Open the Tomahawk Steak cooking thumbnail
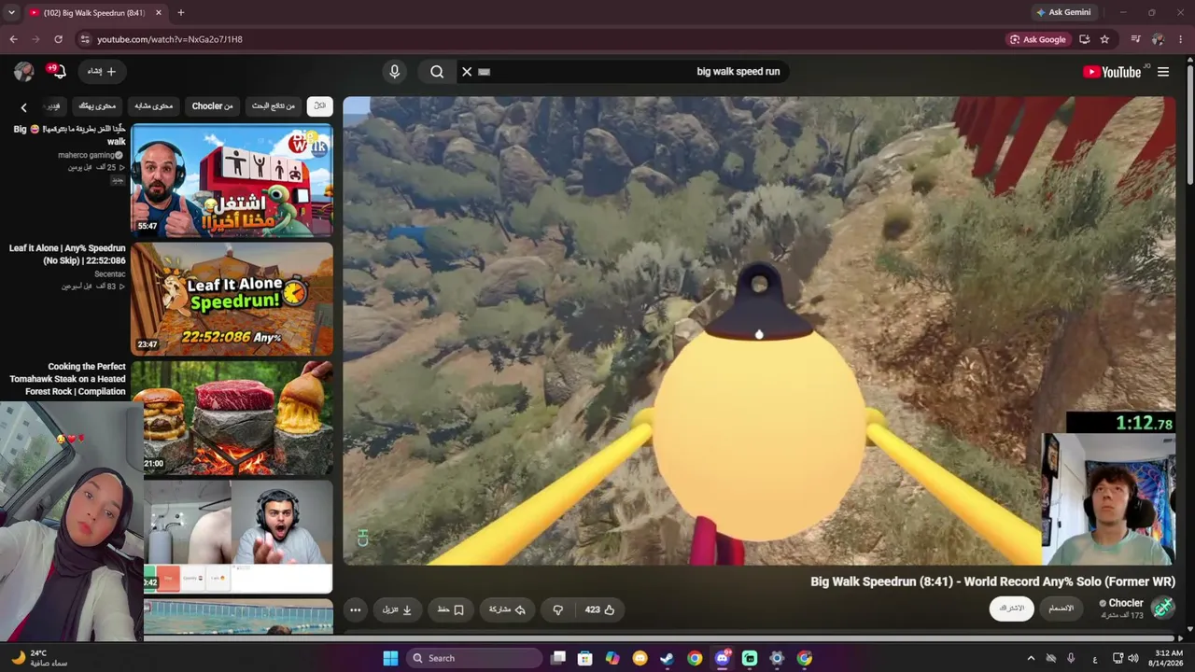The image size is (1195, 672). pos(232,417)
